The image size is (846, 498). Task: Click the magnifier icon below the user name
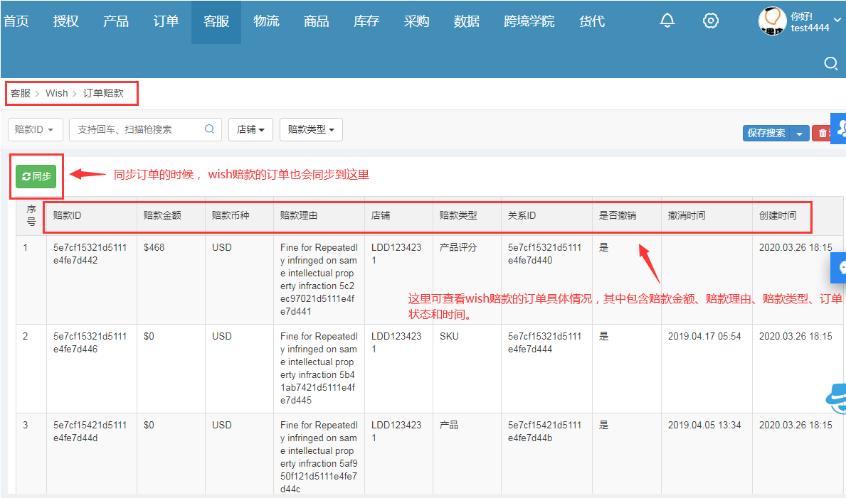click(x=831, y=63)
